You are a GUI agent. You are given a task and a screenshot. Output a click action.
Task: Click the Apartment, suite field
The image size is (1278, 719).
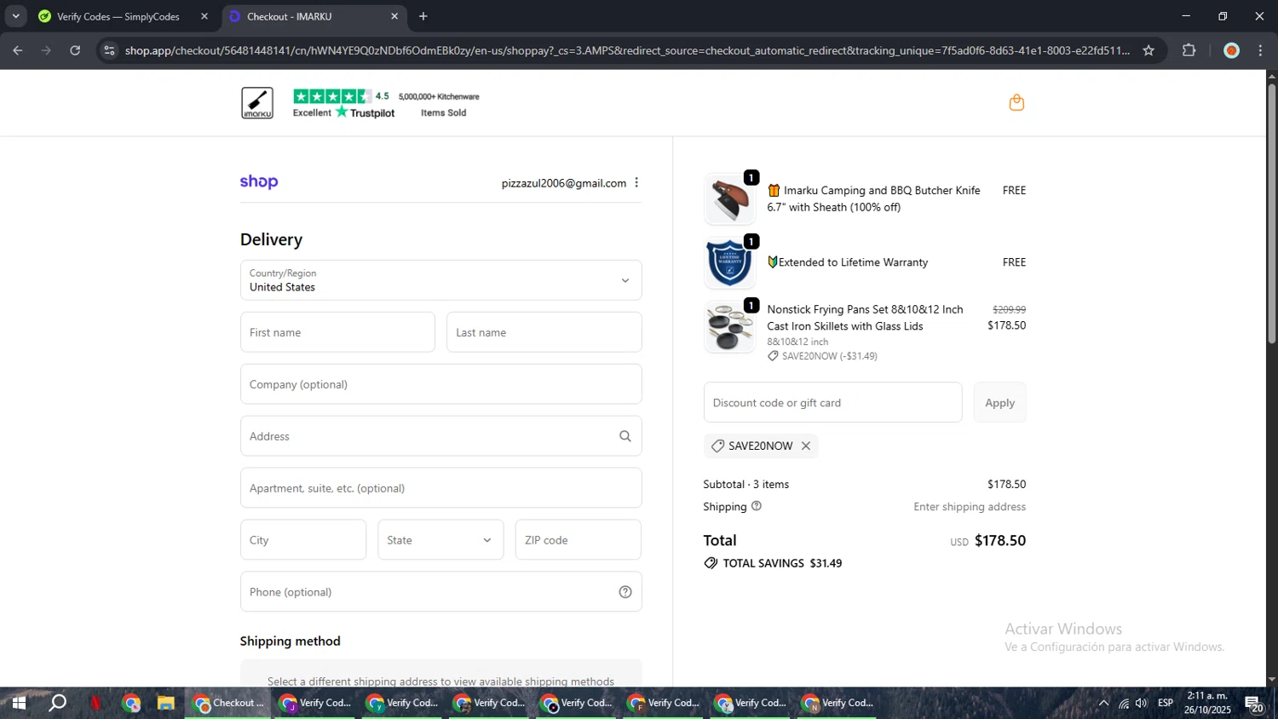(x=440, y=488)
